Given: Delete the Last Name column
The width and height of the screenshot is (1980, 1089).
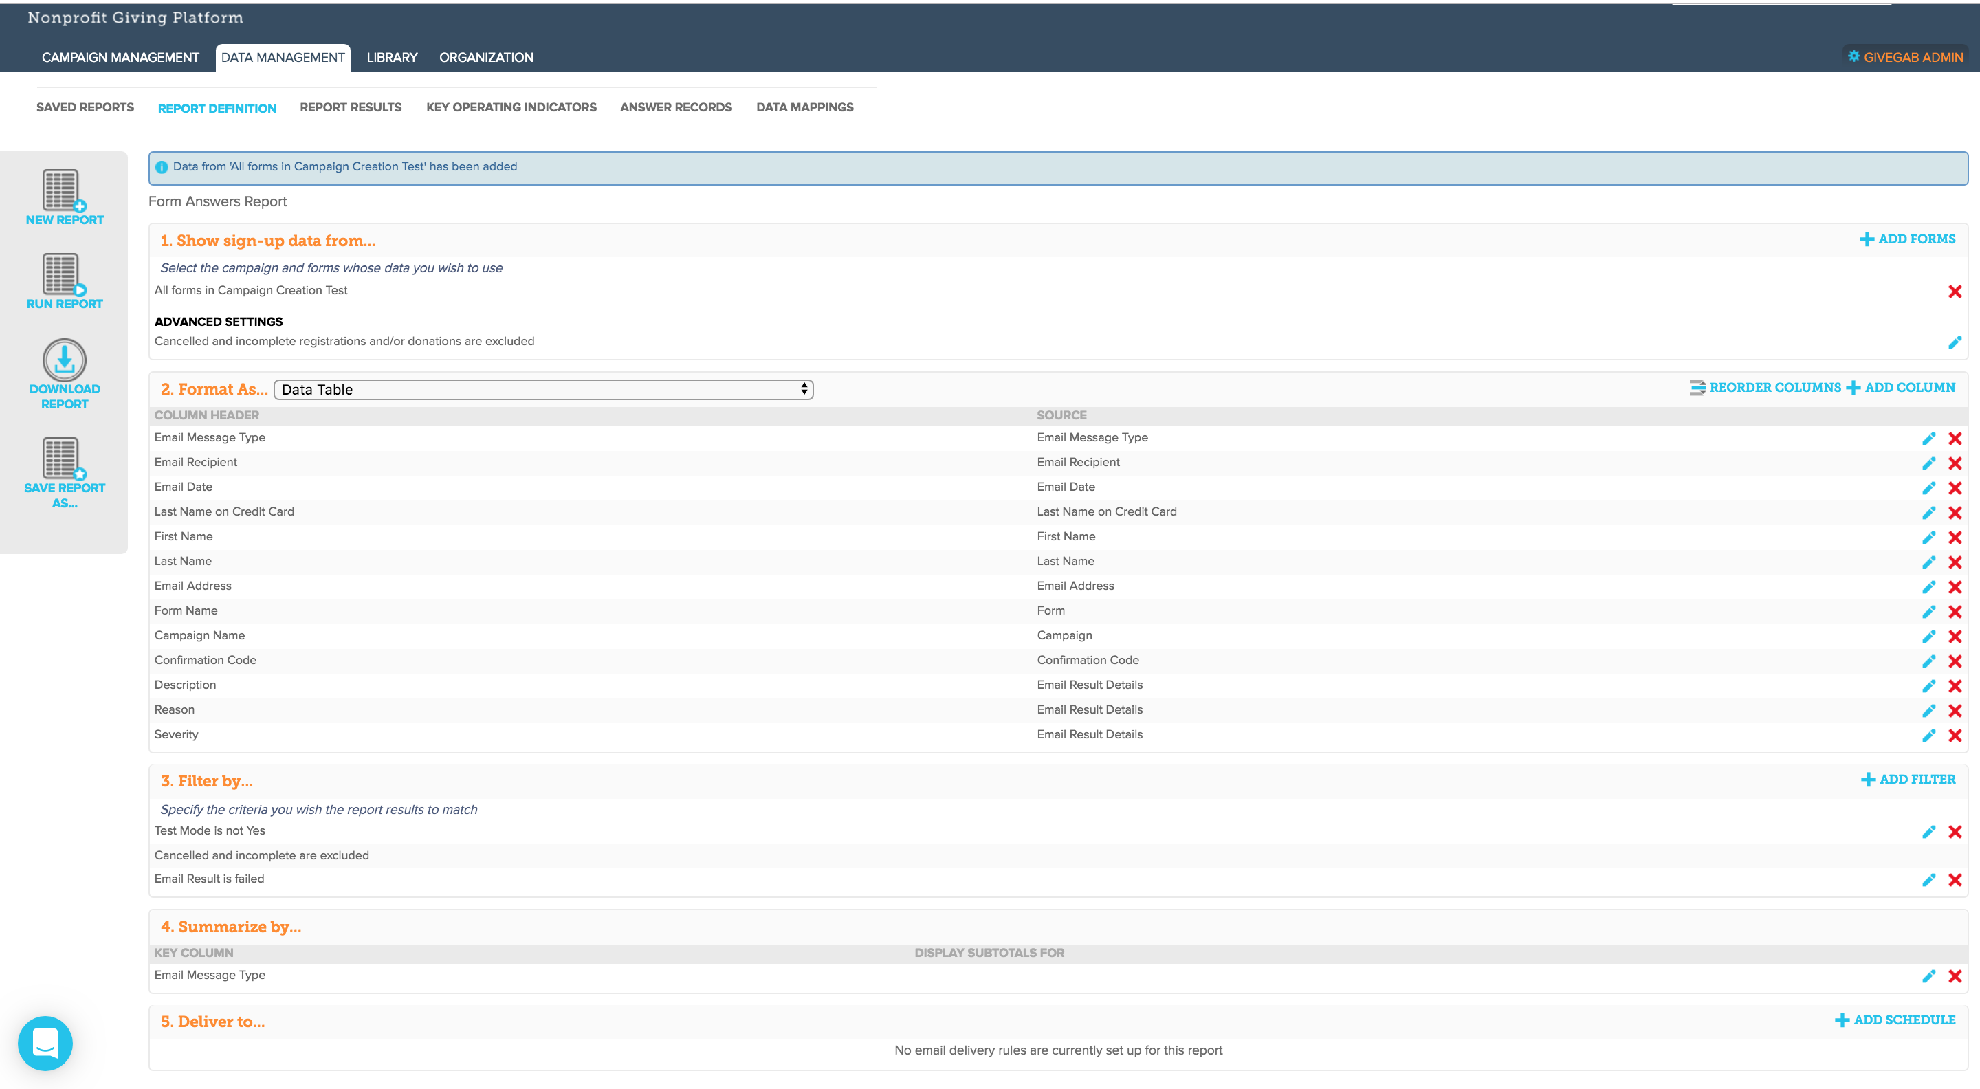Looking at the screenshot, I should 1955,562.
